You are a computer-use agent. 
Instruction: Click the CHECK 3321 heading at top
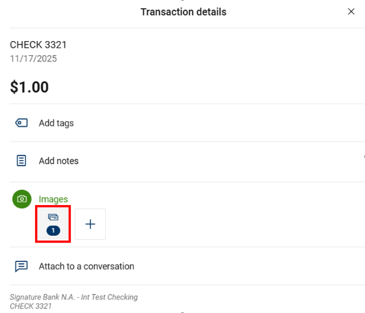tap(39, 45)
